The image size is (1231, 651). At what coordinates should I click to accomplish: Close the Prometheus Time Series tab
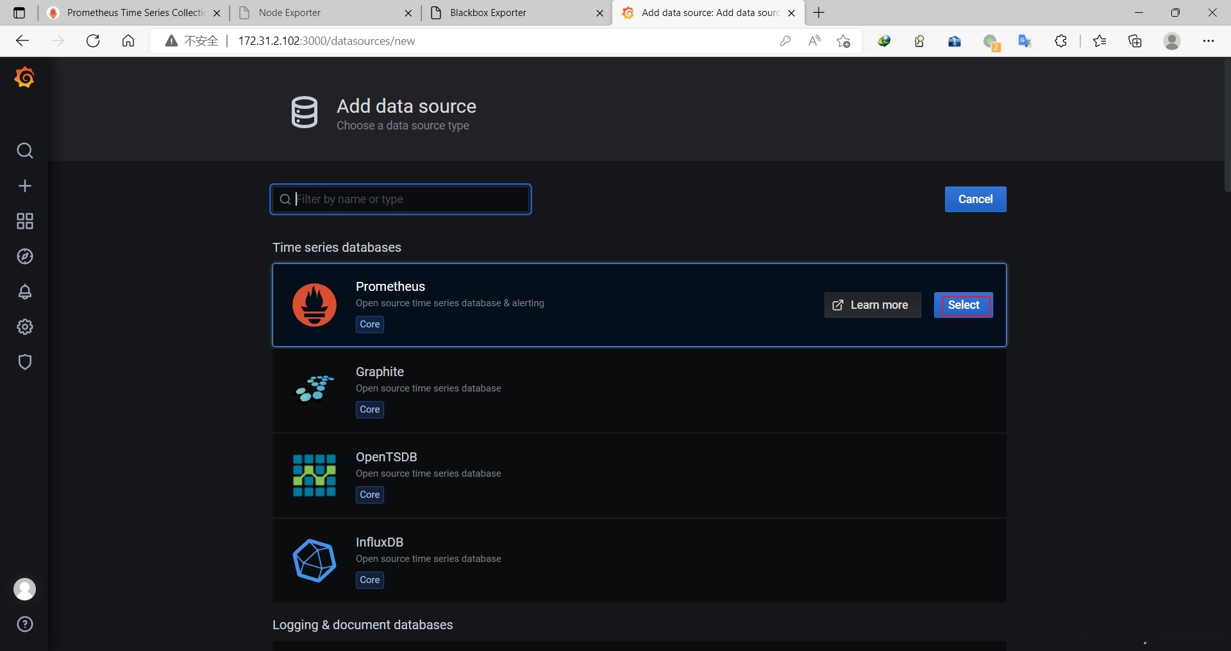(217, 13)
